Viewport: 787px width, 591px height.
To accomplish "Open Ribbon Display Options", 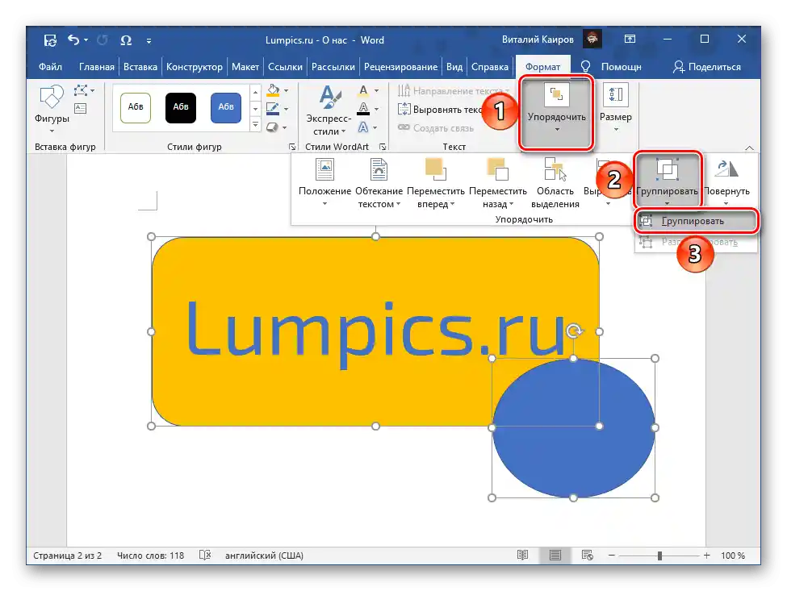I will [630, 39].
